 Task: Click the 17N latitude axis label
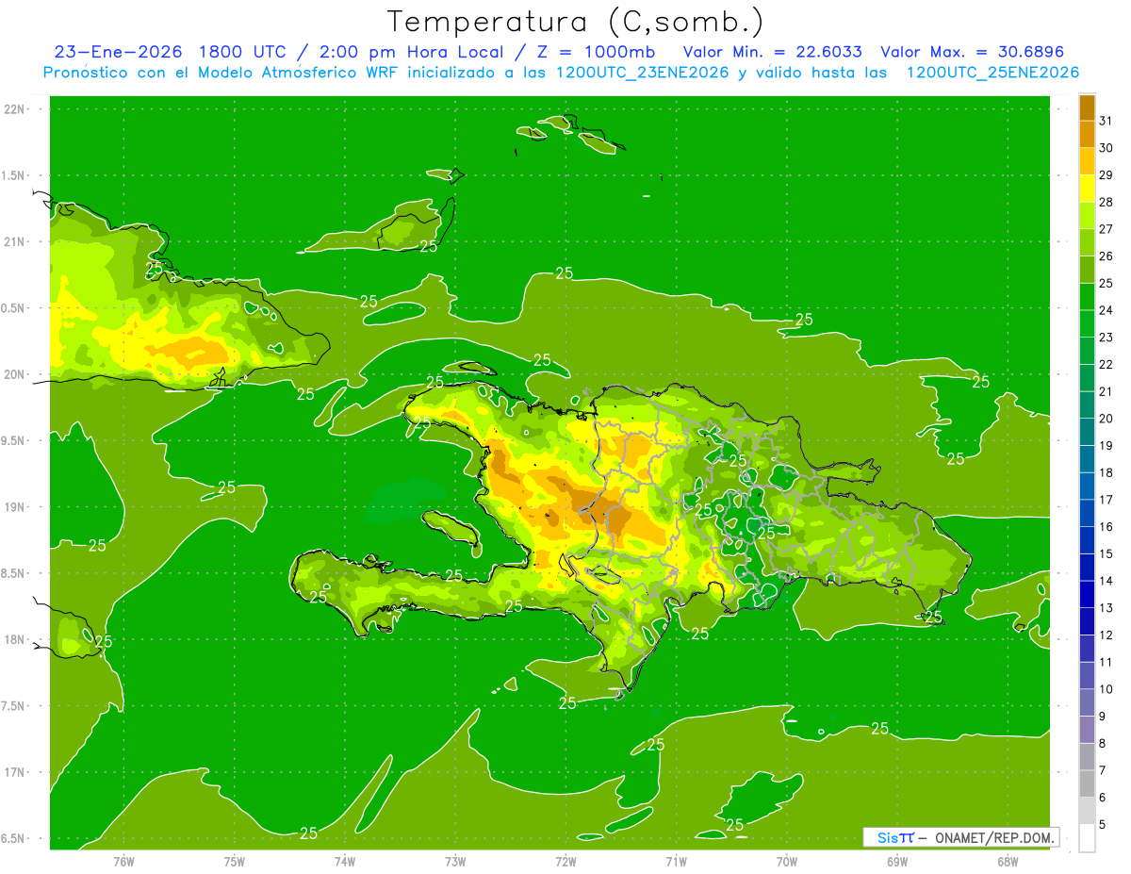point(16,772)
